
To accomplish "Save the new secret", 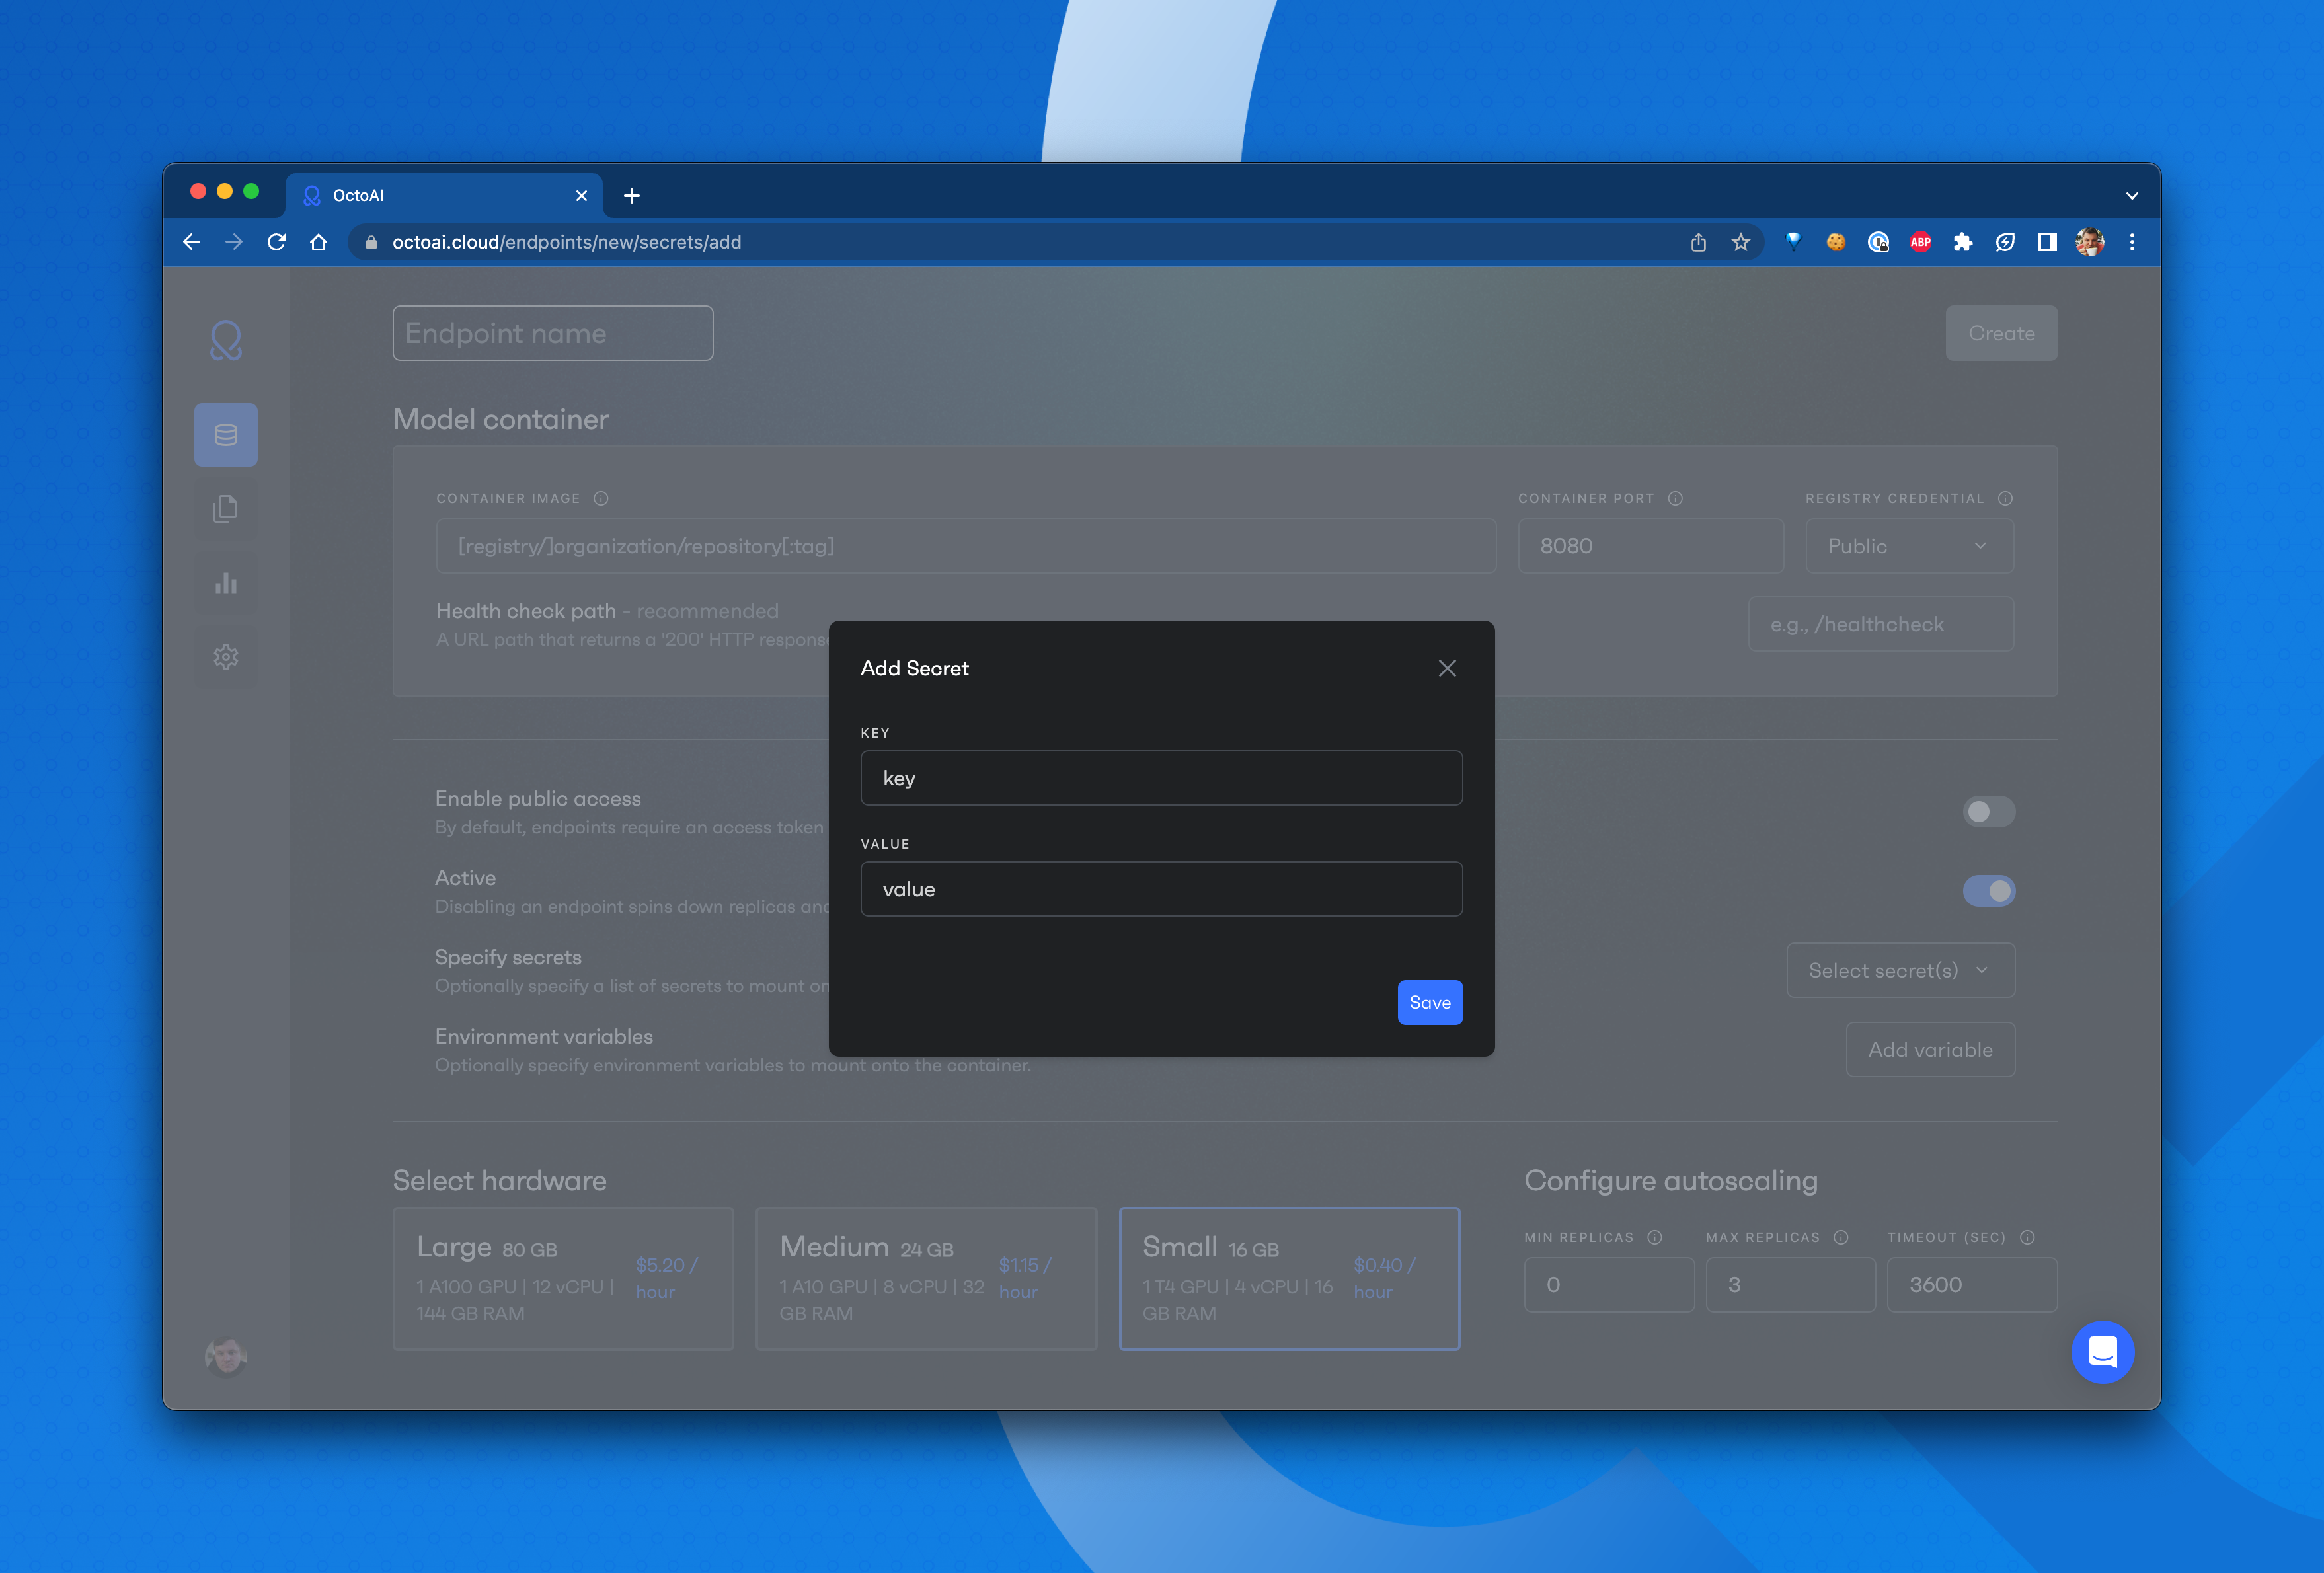I will click(x=1429, y=1002).
